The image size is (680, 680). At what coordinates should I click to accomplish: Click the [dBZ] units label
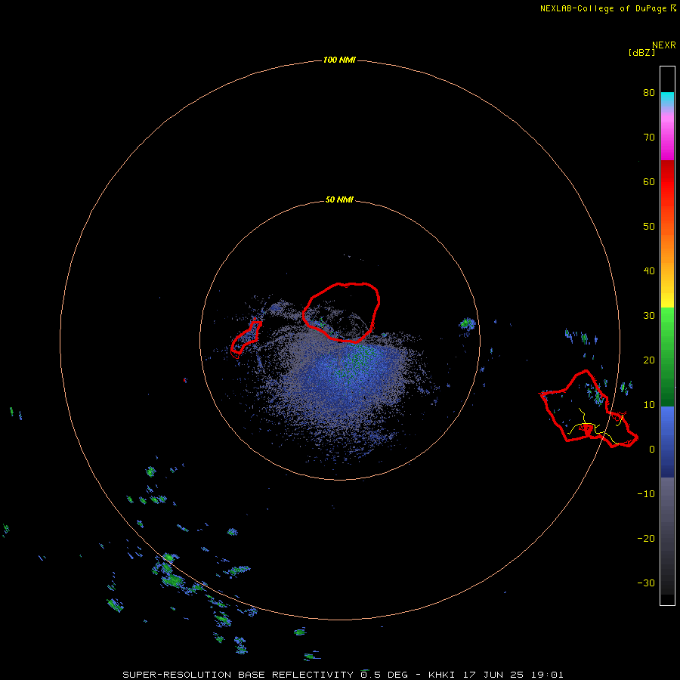641,52
